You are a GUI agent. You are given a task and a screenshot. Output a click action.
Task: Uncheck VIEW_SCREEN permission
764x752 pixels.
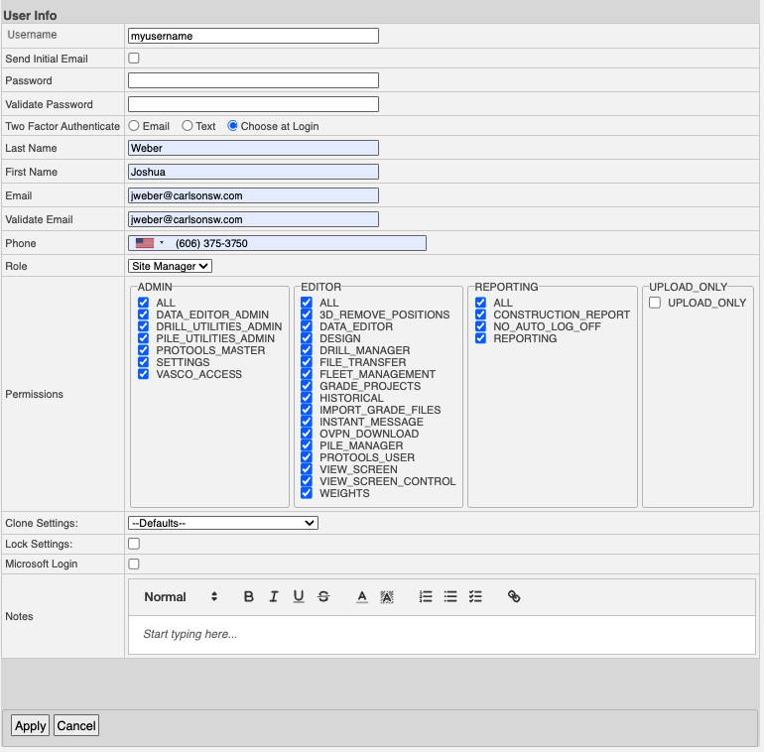coord(307,469)
